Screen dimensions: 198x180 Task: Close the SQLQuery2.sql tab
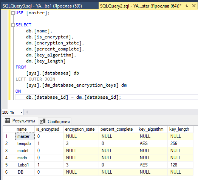coord(194,6)
